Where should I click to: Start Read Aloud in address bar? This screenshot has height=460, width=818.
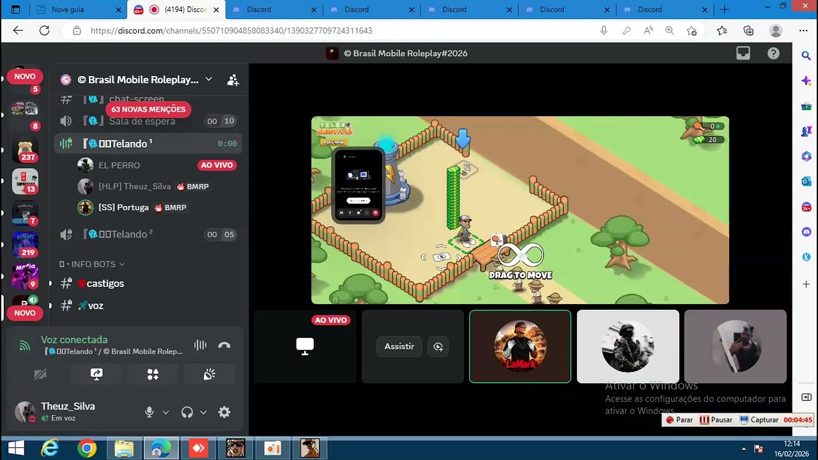[648, 31]
